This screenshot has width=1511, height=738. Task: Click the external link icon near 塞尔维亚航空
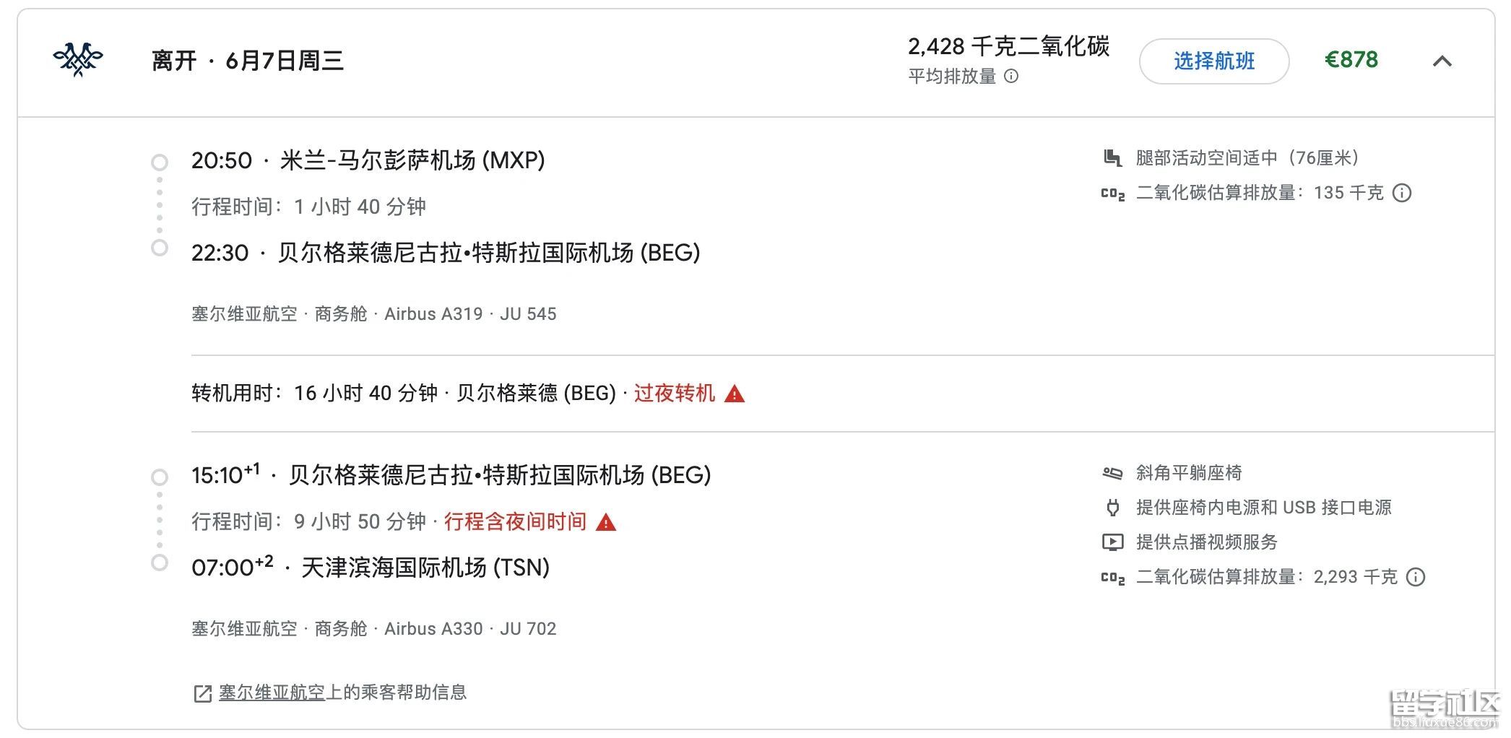tap(202, 693)
